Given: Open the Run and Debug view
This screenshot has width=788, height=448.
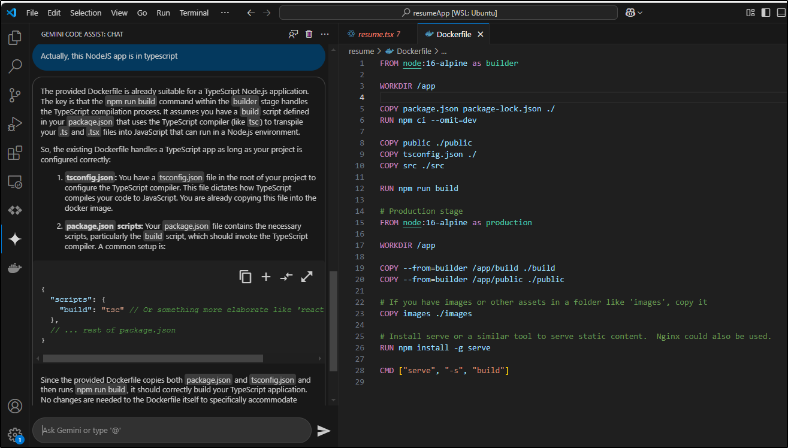Looking at the screenshot, I should [x=15, y=125].
